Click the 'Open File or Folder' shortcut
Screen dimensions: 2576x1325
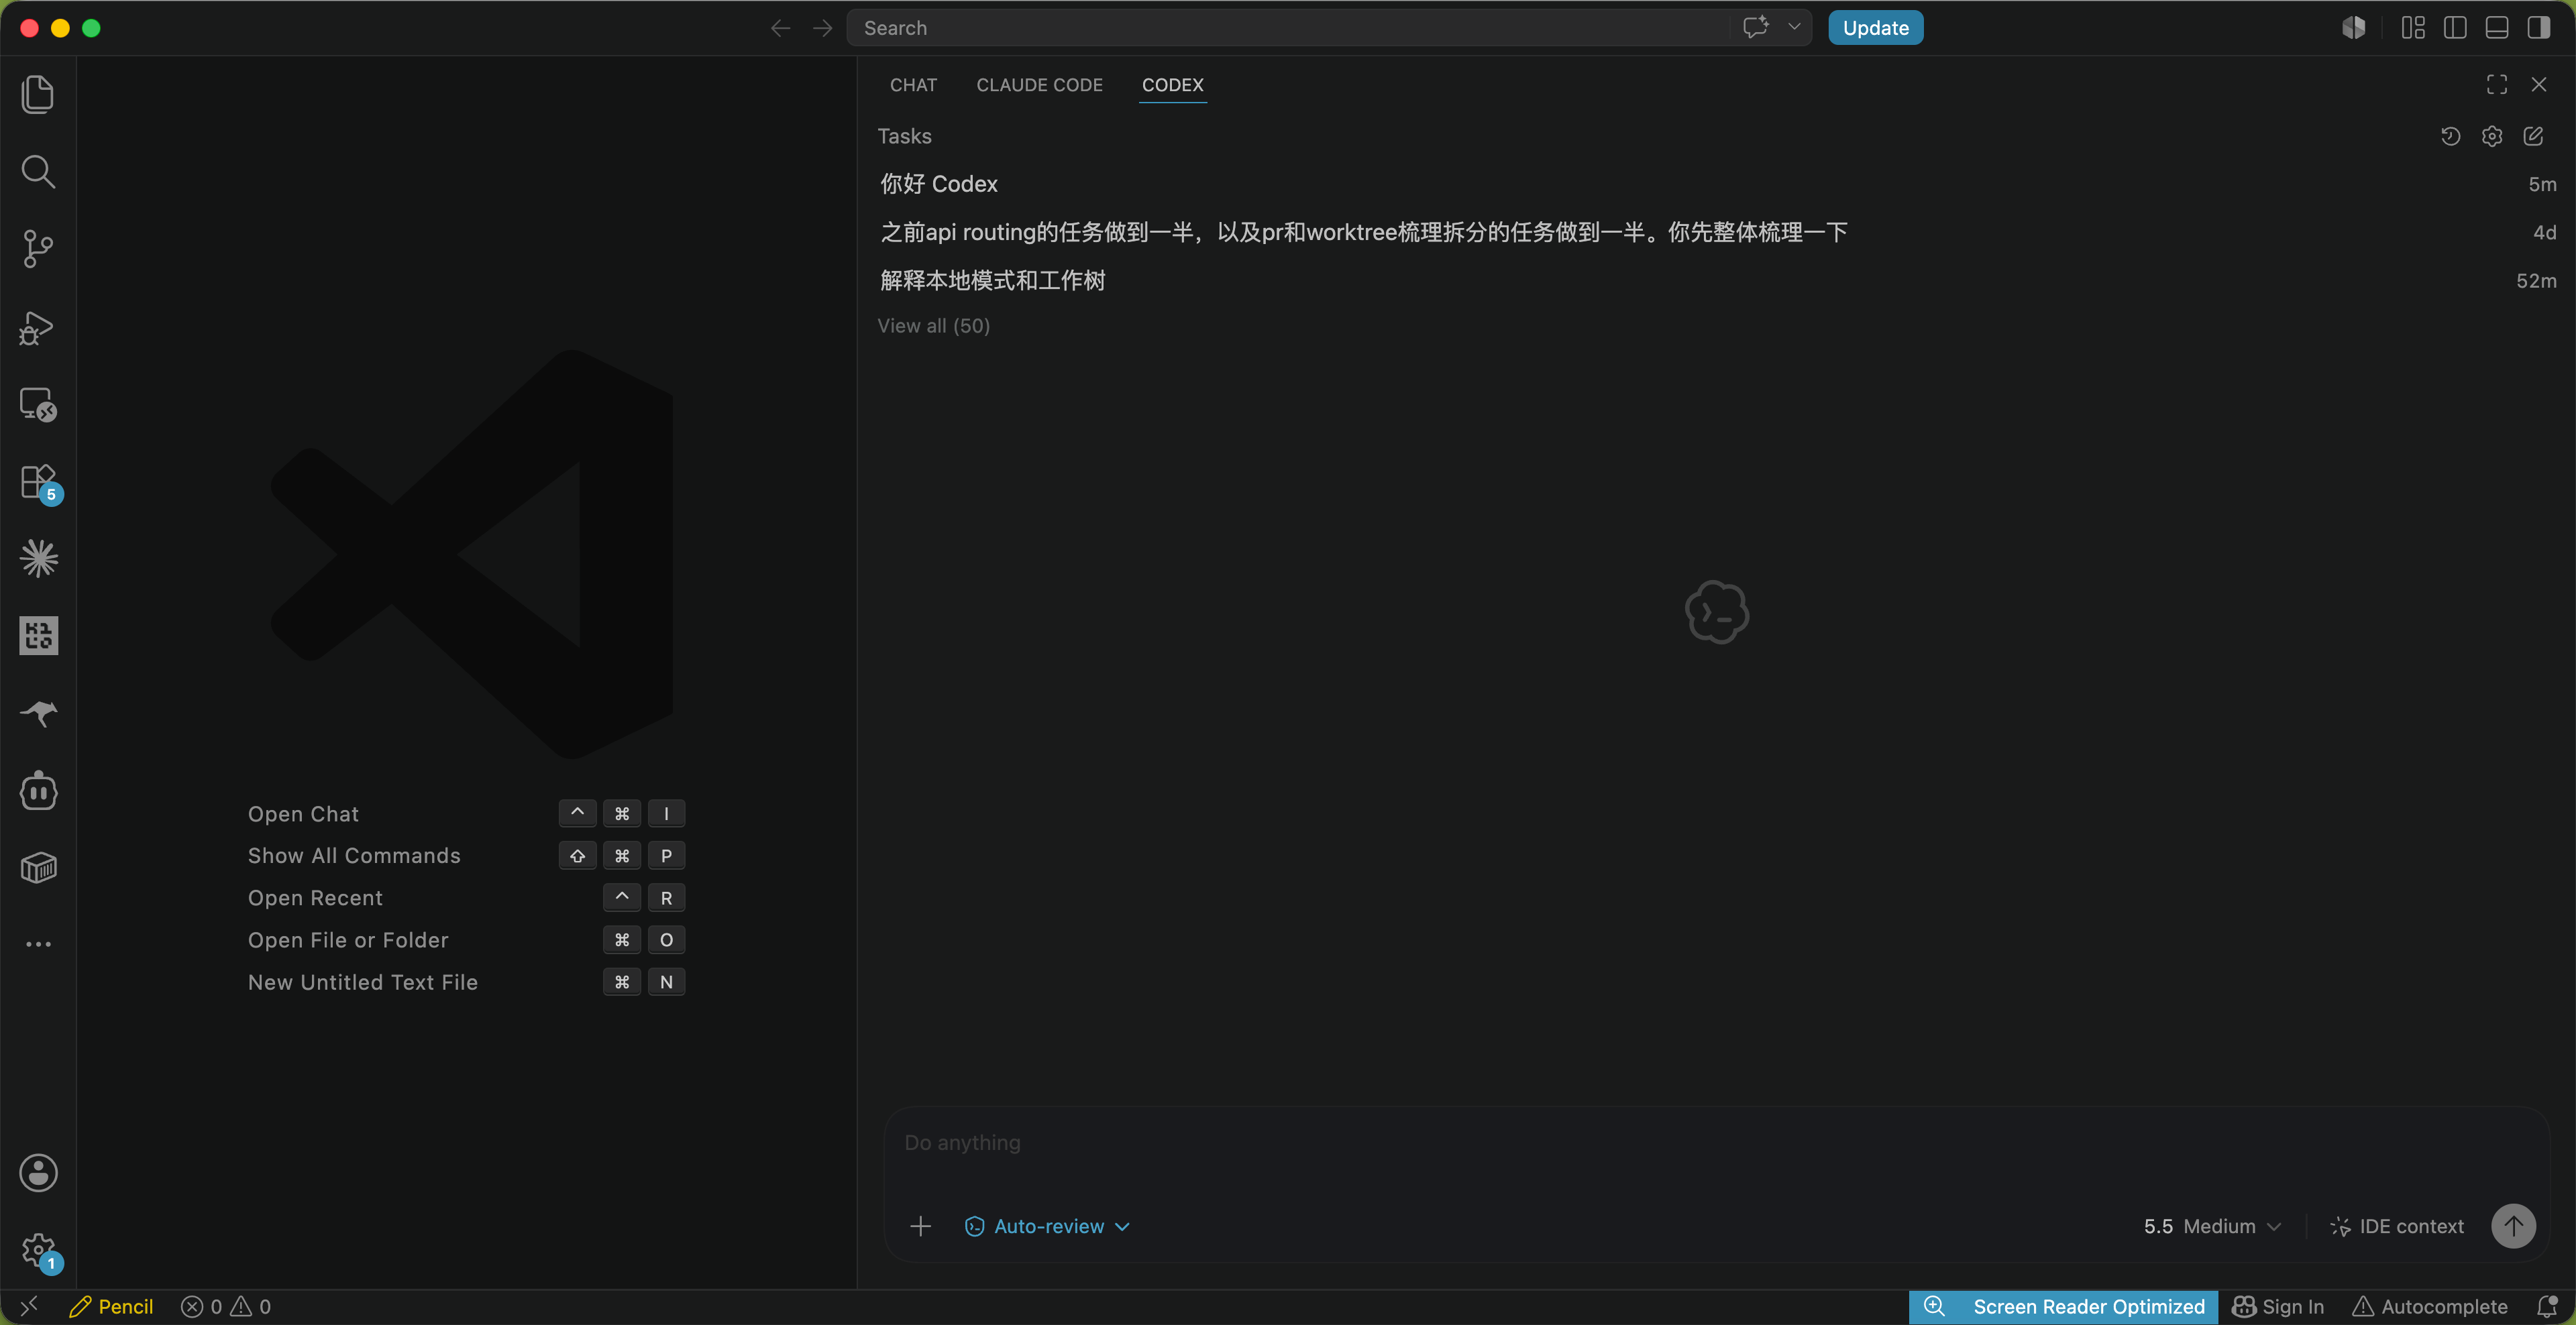tap(465, 939)
